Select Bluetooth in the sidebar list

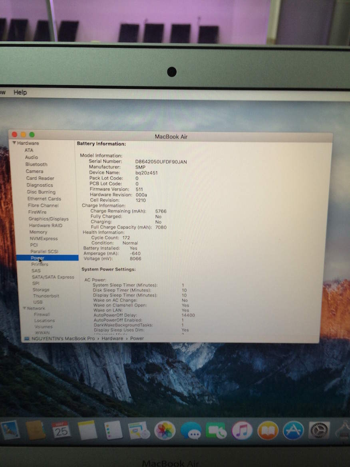[x=36, y=164]
